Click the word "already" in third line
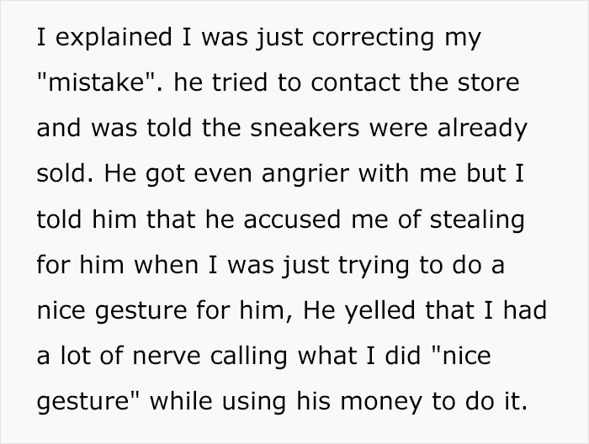The image size is (589, 444). 482,129
